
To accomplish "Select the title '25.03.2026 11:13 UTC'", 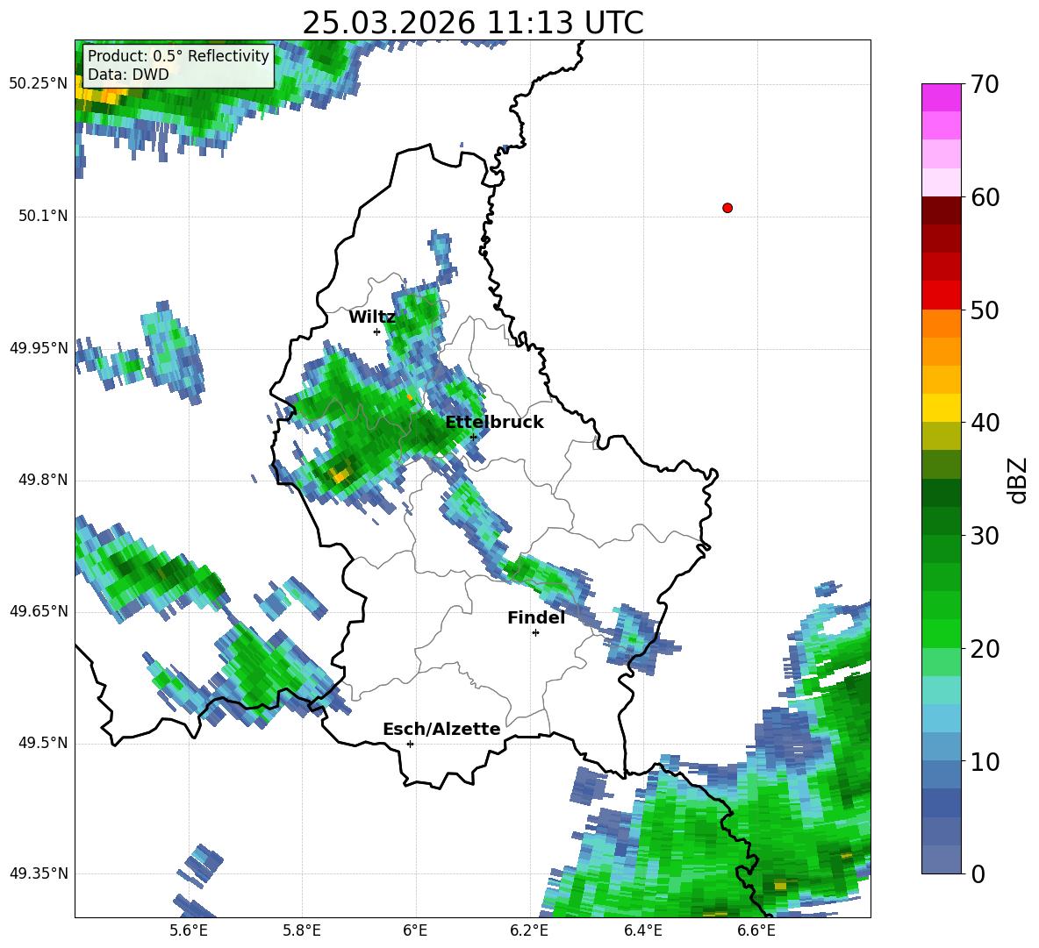I will pos(472,23).
